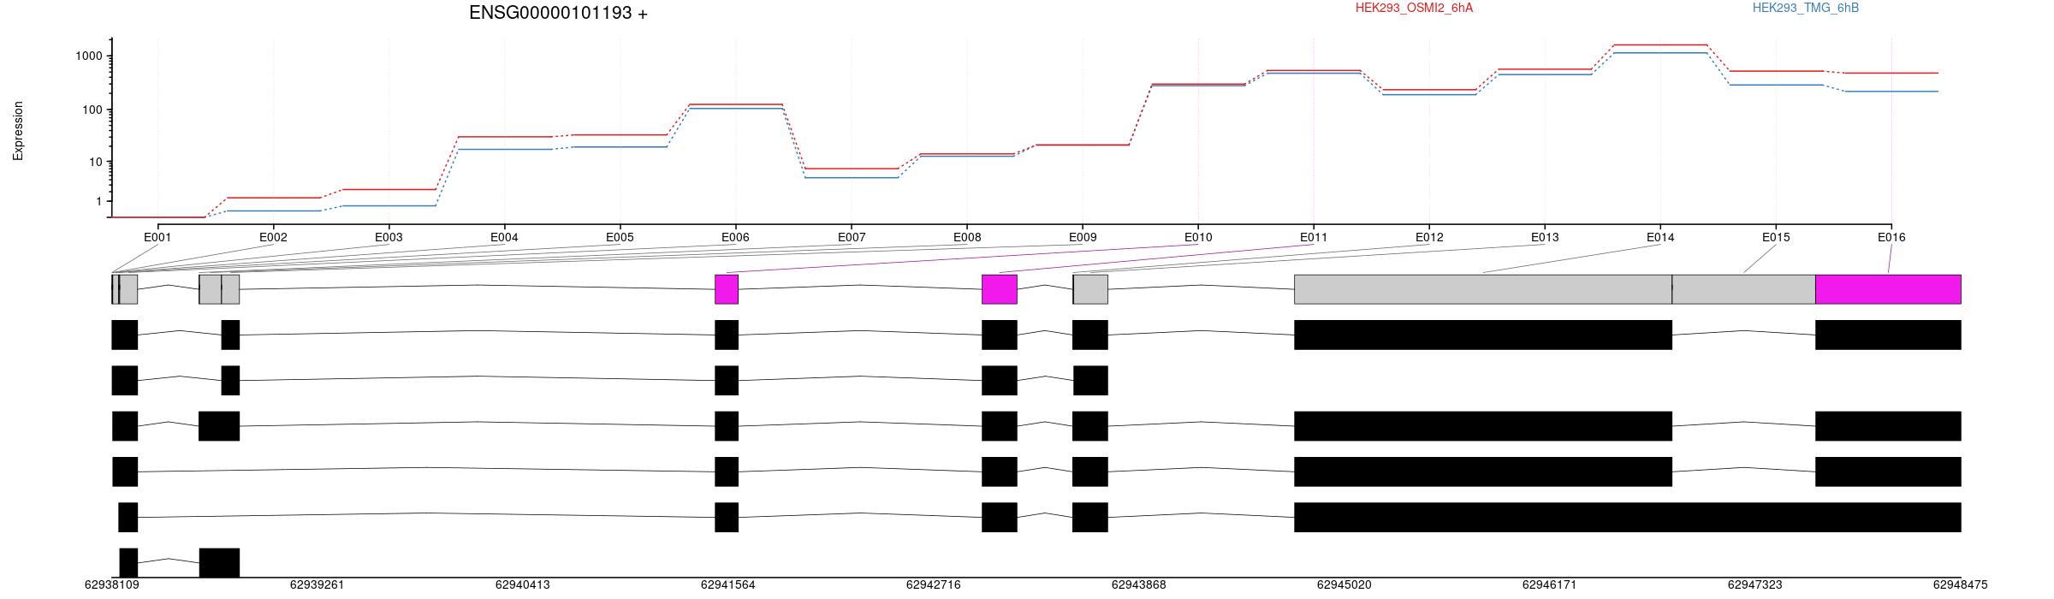Image resolution: width=2054 pixels, height=599 pixels.
Task: Click genomic coordinate 62942716
Action: [x=934, y=585]
